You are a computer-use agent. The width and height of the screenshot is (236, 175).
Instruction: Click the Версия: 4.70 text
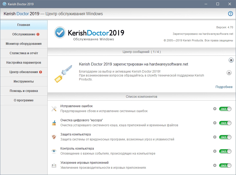pyautogui.click(x=224, y=27)
